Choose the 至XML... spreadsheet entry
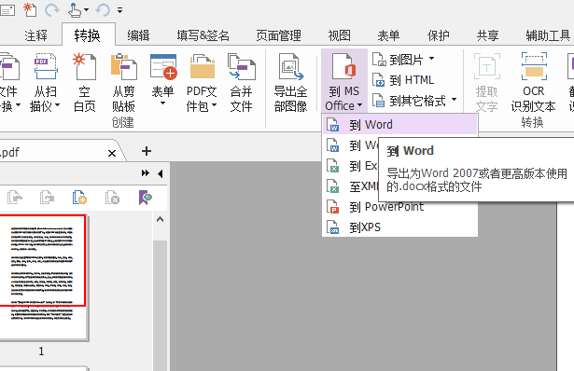 [x=351, y=186]
